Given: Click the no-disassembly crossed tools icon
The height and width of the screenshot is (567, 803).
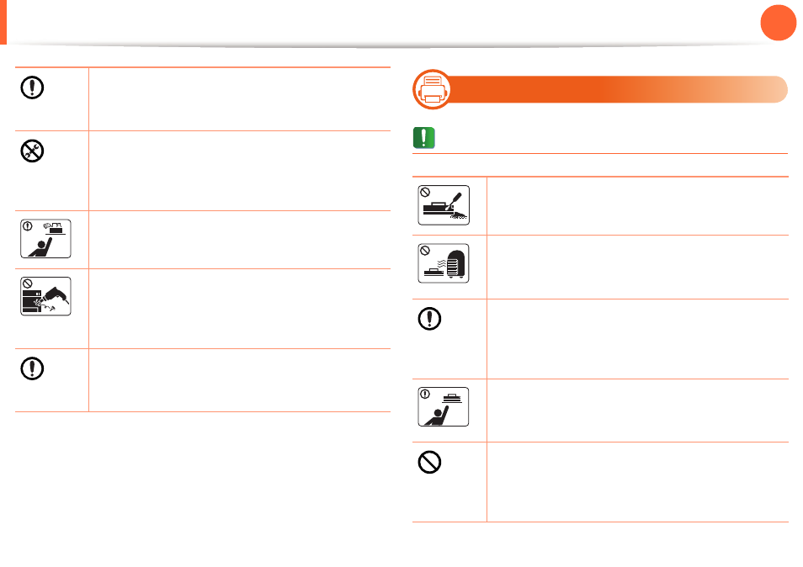Looking at the screenshot, I should (x=32, y=151).
